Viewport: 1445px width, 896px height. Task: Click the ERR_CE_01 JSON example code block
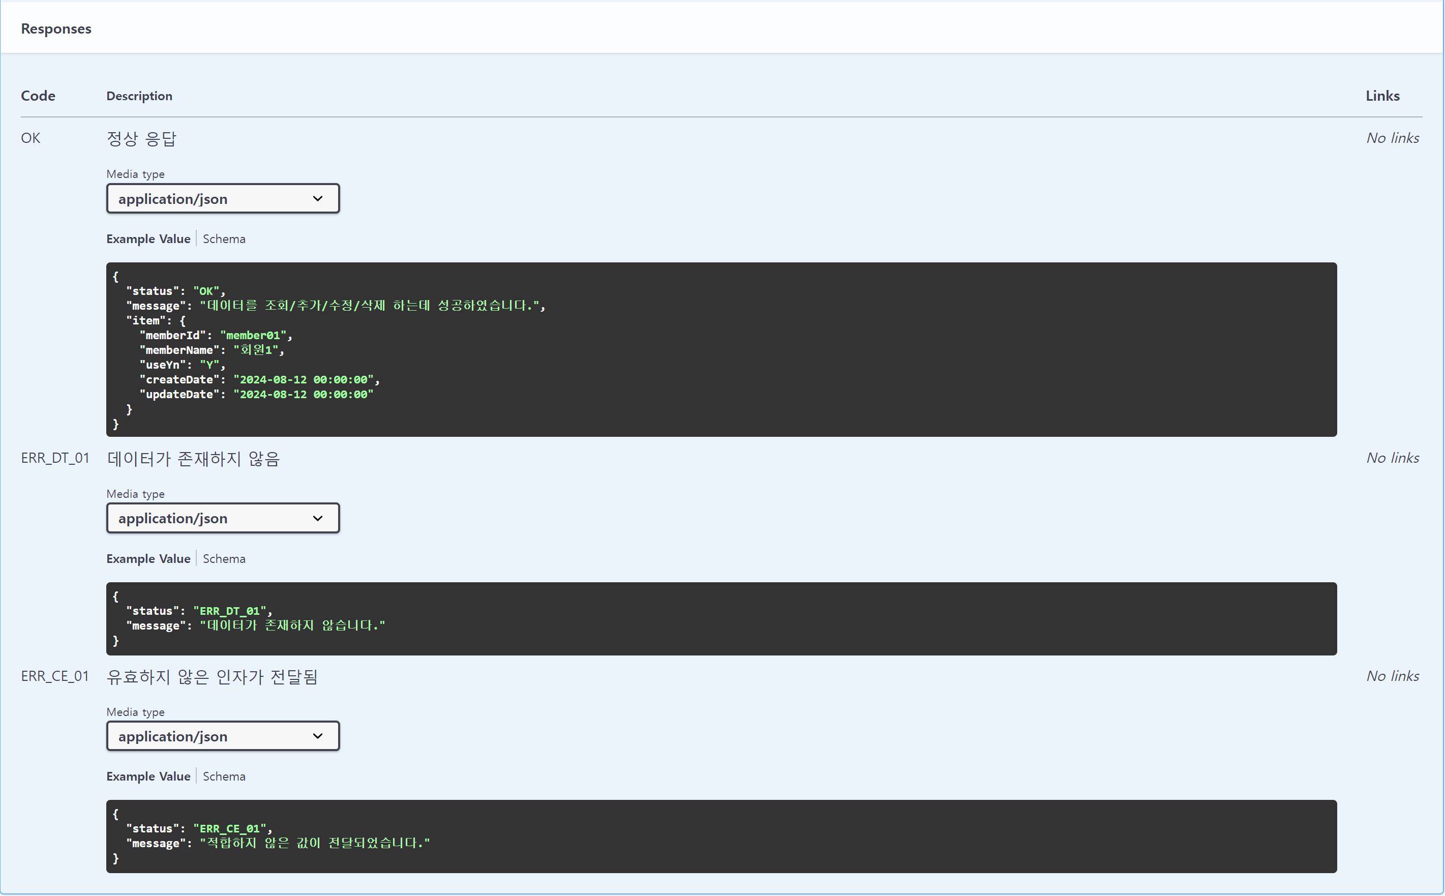(x=720, y=836)
